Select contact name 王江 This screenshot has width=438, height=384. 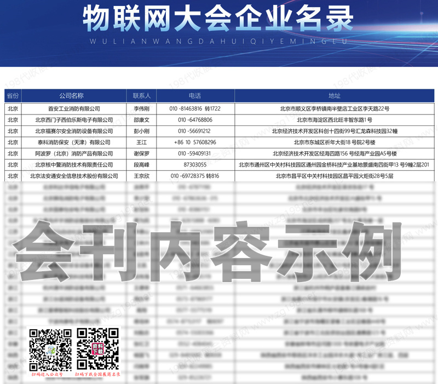click(142, 142)
